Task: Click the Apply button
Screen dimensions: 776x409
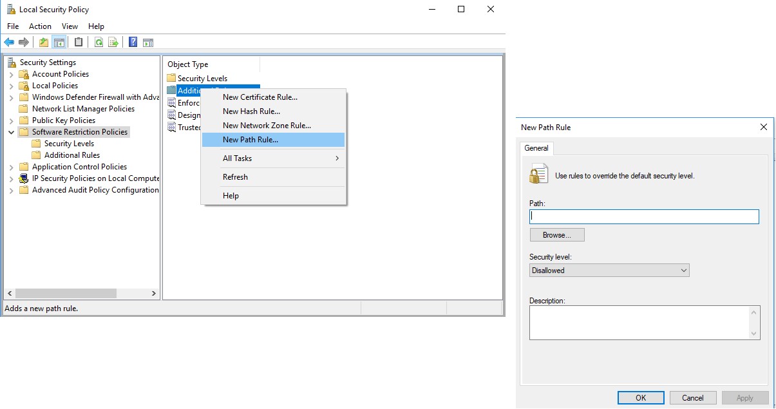Action: (x=745, y=398)
